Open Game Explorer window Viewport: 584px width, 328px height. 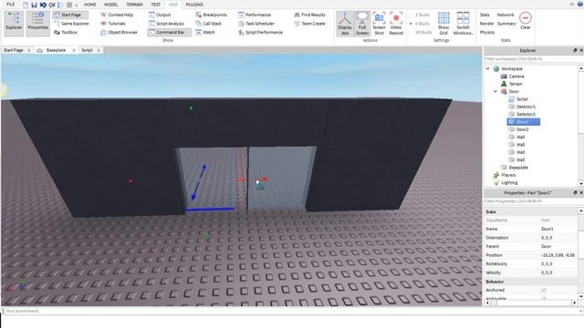click(71, 24)
